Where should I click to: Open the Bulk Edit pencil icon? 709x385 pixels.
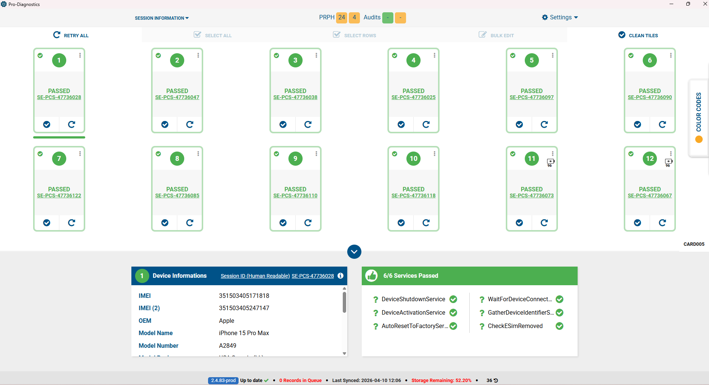pos(483,35)
